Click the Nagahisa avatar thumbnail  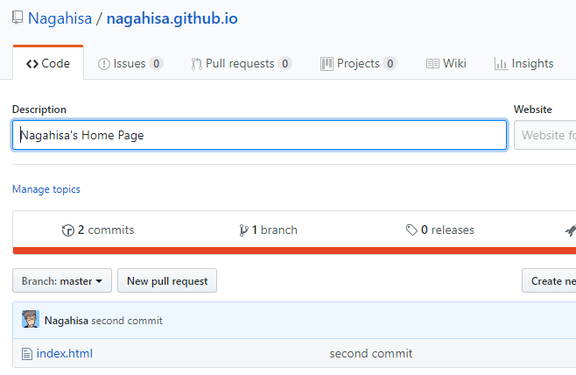coord(31,321)
